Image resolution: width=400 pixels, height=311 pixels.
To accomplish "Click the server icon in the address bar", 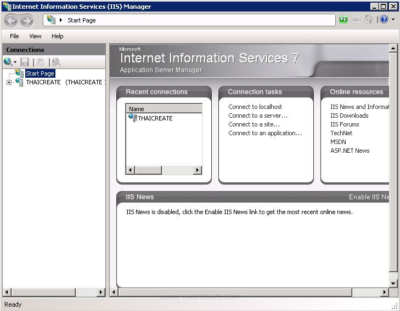I will (51, 20).
